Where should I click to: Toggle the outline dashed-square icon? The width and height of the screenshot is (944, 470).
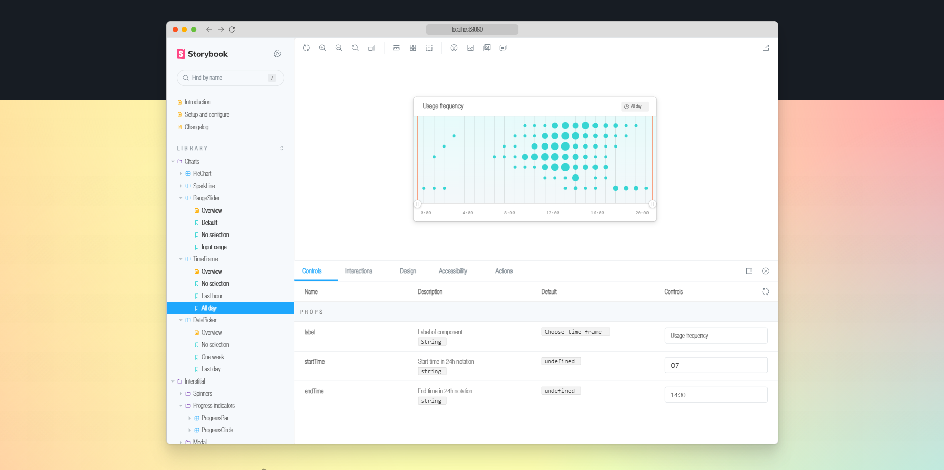pos(429,48)
